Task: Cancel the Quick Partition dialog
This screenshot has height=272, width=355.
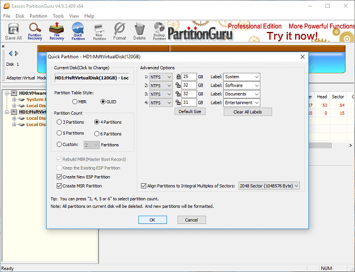Action: pyautogui.click(x=192, y=220)
